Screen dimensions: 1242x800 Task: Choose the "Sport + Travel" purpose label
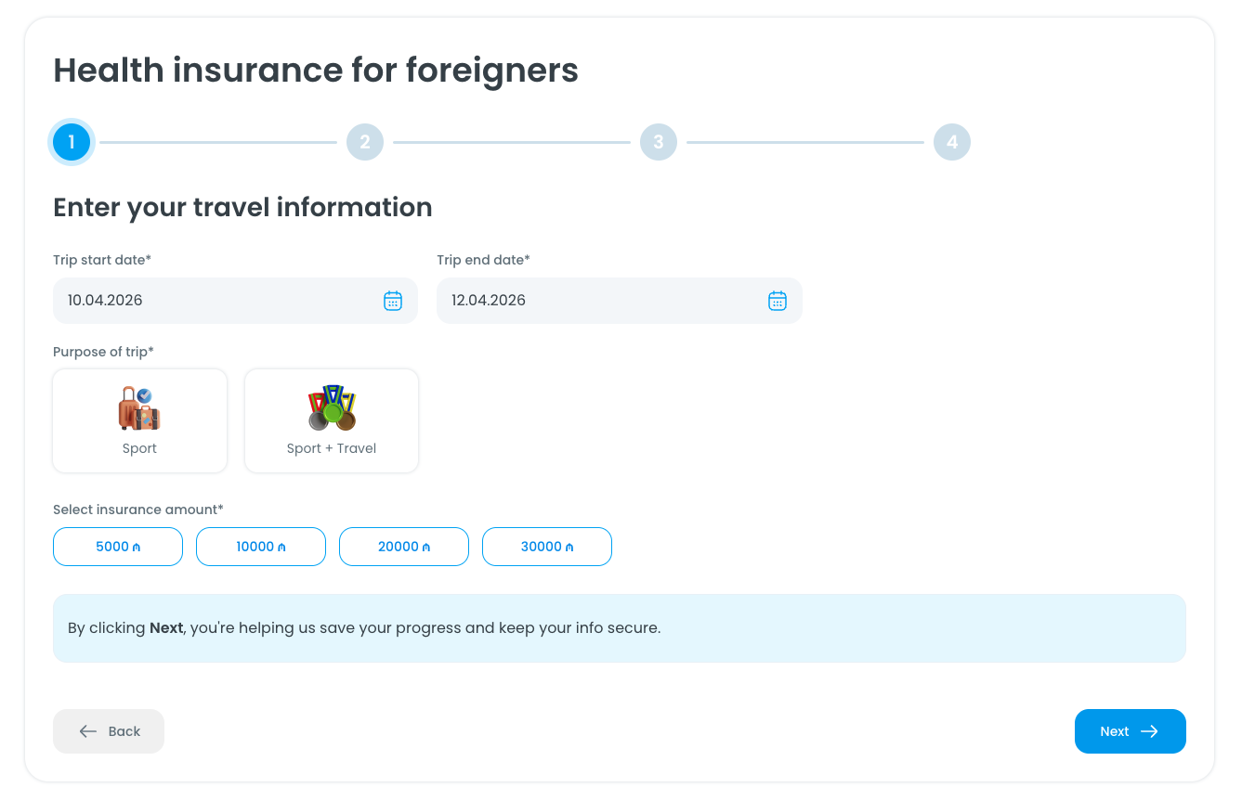(332, 448)
